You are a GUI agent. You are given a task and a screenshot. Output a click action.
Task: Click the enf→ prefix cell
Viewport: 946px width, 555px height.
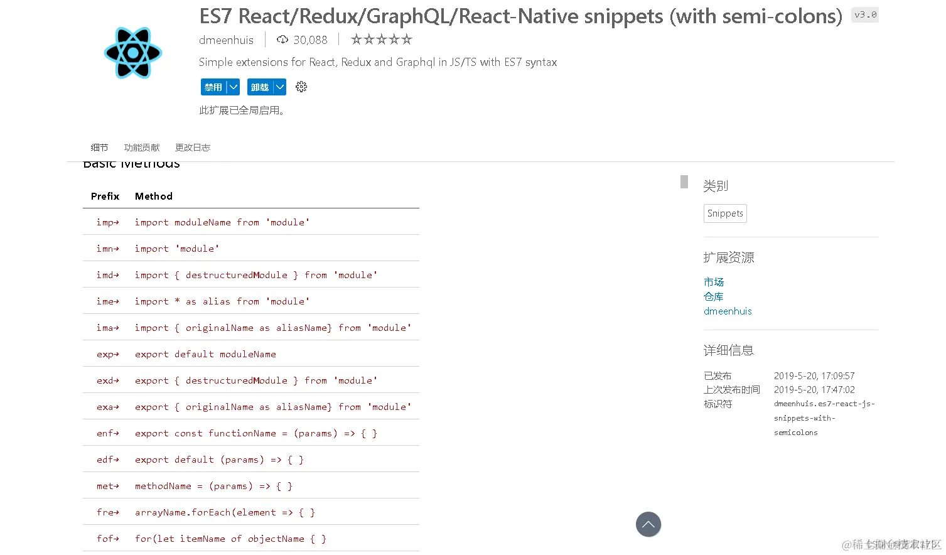point(108,433)
